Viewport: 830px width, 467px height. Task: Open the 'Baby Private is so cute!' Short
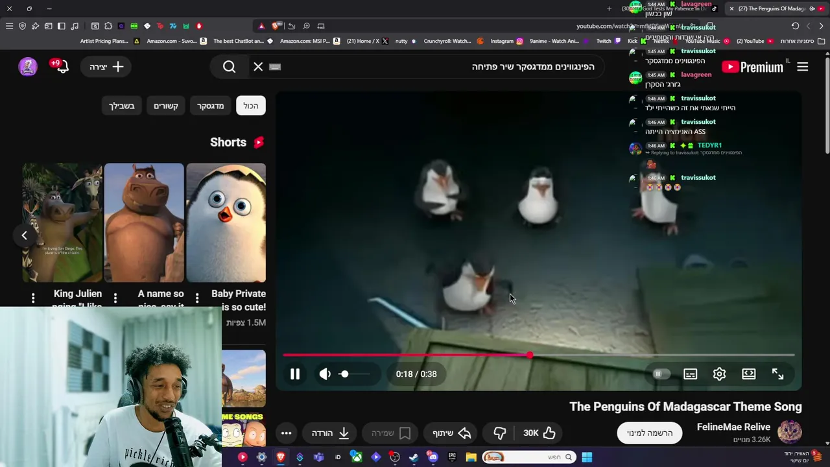pyautogui.click(x=226, y=222)
